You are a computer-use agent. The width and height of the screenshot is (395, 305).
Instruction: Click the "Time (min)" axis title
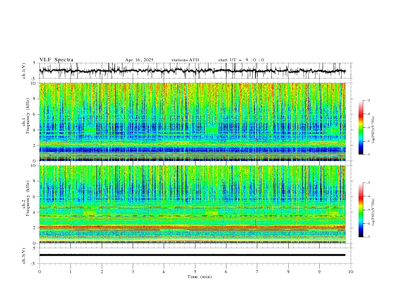pyautogui.click(x=199, y=277)
